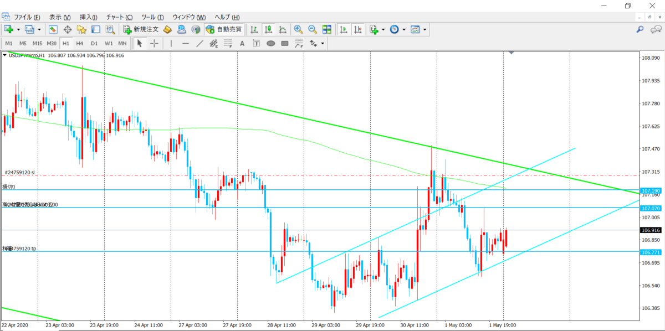Expand the periodicity clock dropdown
665x331 pixels.
403,29
